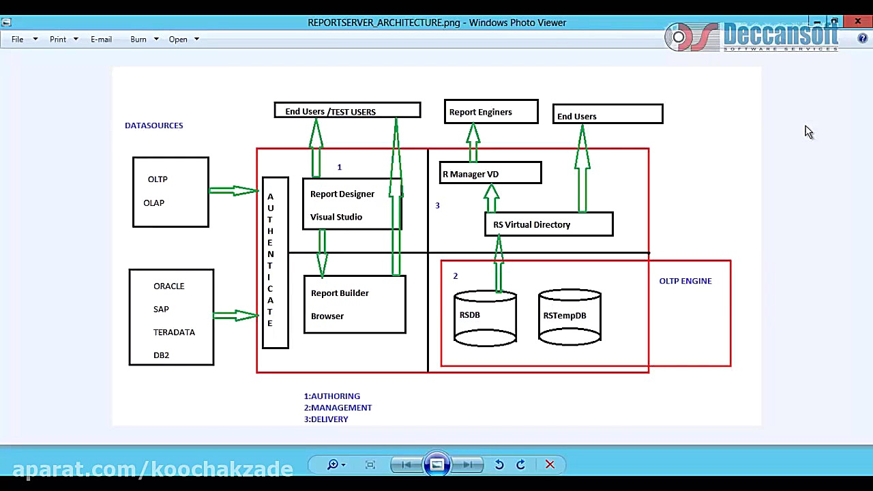Screen dimensions: 873x491
Task: Rotate the image counter-clockwise
Action: (x=499, y=464)
